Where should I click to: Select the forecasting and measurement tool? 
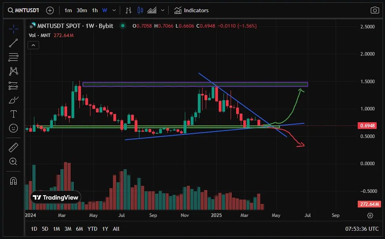click(x=13, y=86)
